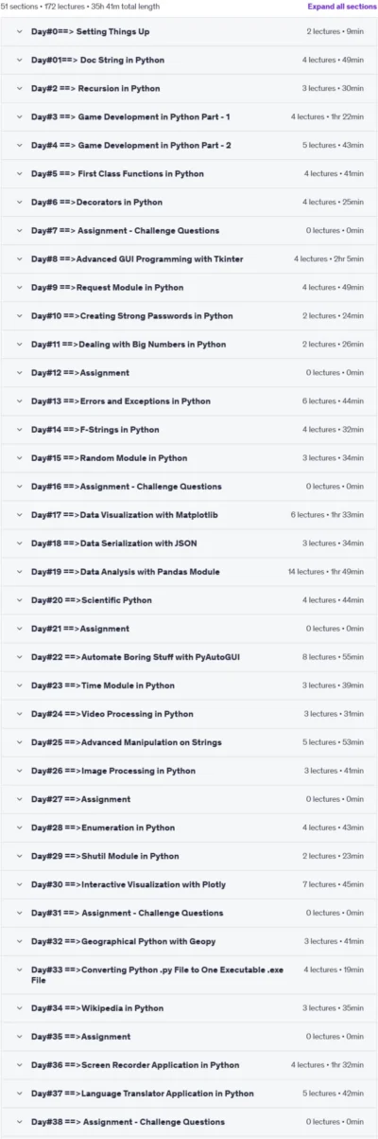This screenshot has width=378, height=1139.
Task: Toggle the Decorators in Python chevron
Action: 19,202
